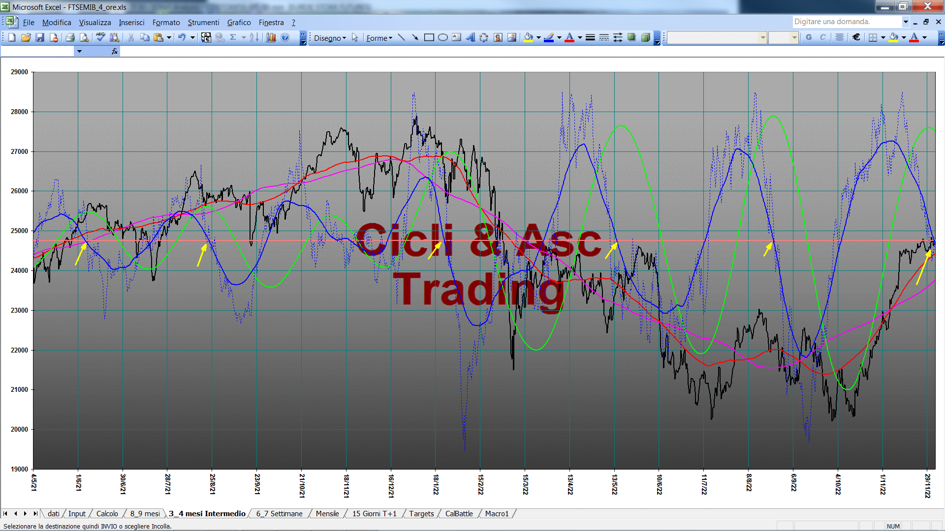945x531 pixels.
Task: Open the Disegno drawing menu
Action: 330,38
